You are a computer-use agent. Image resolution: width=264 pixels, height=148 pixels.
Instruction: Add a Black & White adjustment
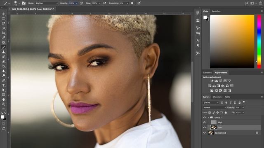click(218, 86)
